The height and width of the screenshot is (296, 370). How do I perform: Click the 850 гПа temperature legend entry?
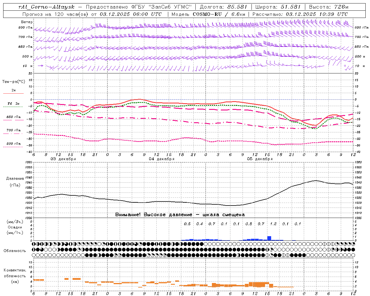(x=14, y=117)
